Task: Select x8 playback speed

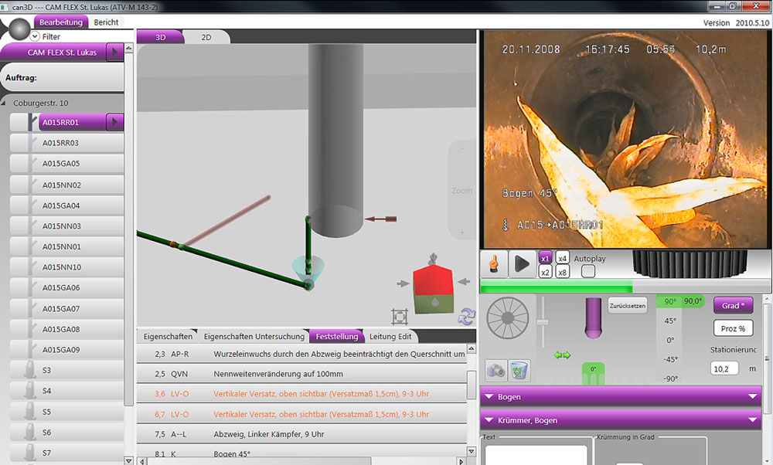Action: 563,272
